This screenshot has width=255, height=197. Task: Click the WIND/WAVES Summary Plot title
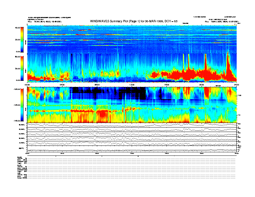134,21
